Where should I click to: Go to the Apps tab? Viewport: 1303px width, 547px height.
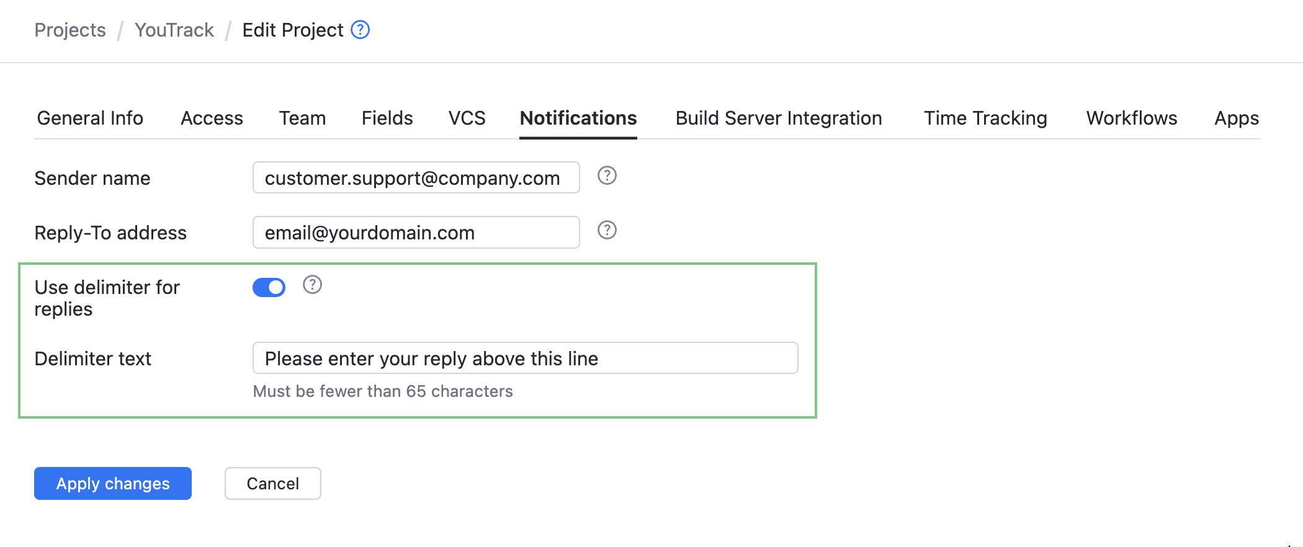click(x=1237, y=118)
